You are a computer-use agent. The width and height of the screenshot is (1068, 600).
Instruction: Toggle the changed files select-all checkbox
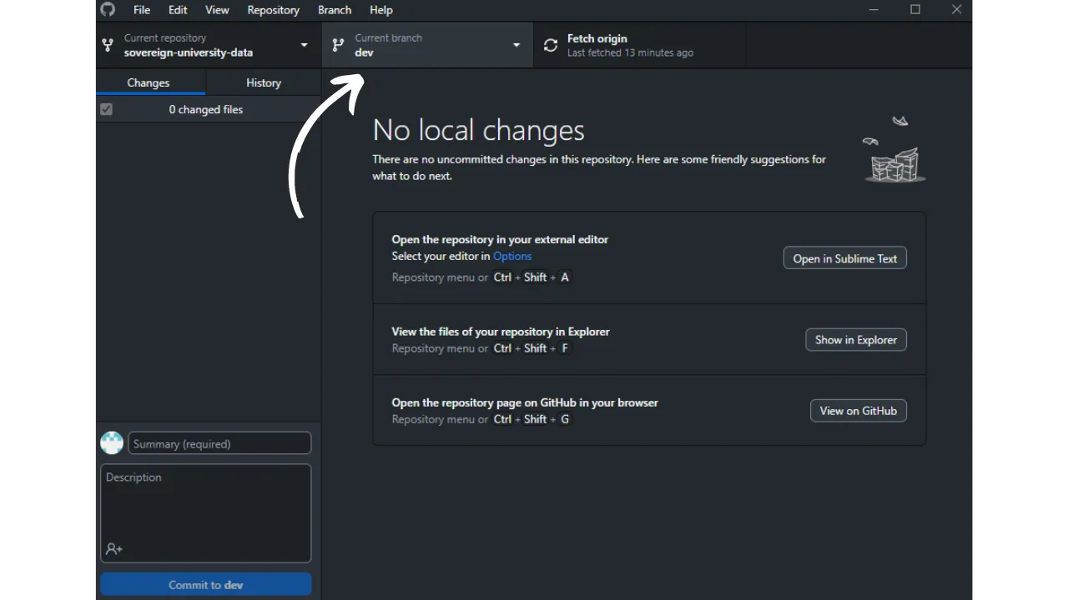[106, 109]
